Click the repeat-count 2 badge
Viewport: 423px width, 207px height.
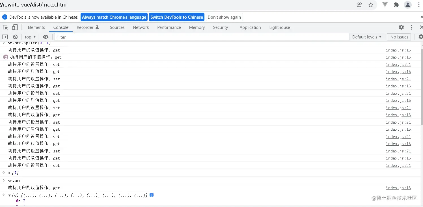click(x=6, y=57)
